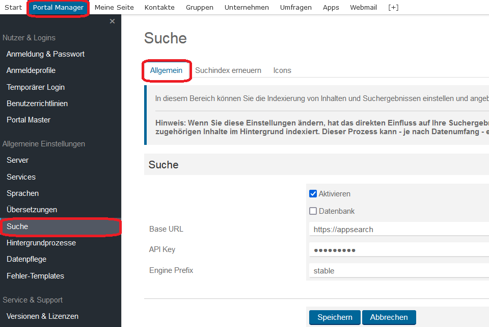Open the Apps menu item
This screenshot has height=327, width=489.
click(x=331, y=8)
